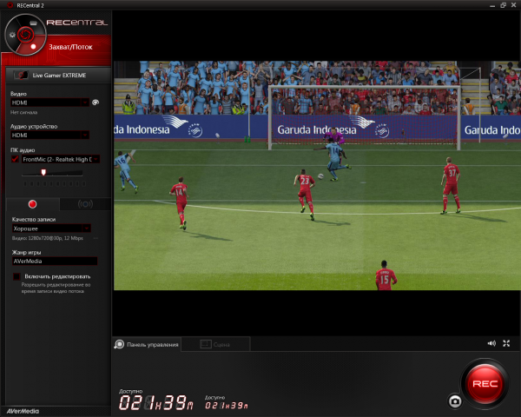Close the RECentral 2 window
This screenshot has height=417, width=521.
pos(513,5)
